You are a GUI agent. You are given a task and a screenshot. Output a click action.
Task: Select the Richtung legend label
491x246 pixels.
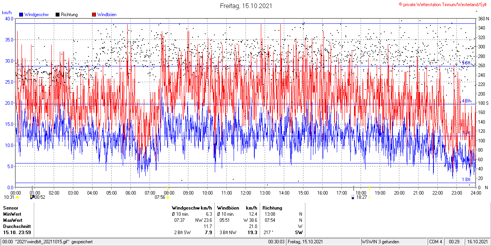point(69,15)
